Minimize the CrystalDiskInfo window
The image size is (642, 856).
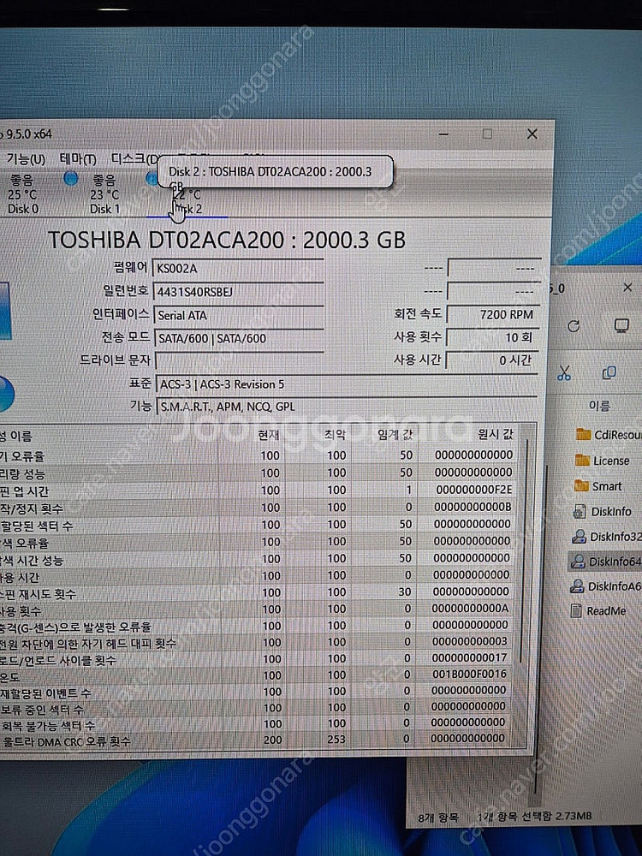(x=443, y=134)
